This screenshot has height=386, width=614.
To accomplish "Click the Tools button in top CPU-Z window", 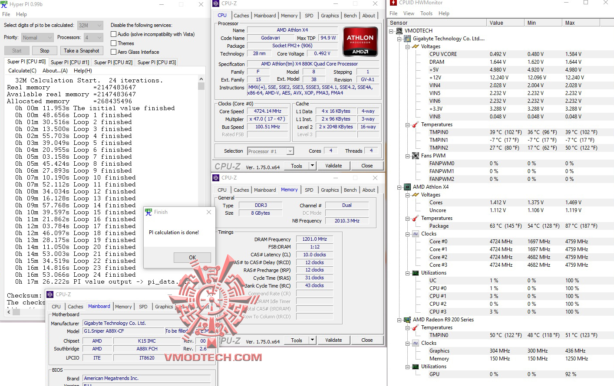I will (x=297, y=166).
